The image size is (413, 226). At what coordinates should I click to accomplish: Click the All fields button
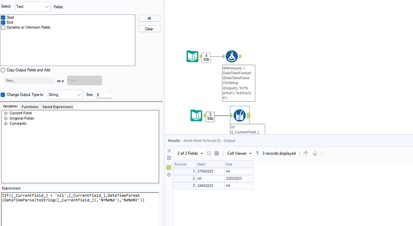tap(149, 19)
